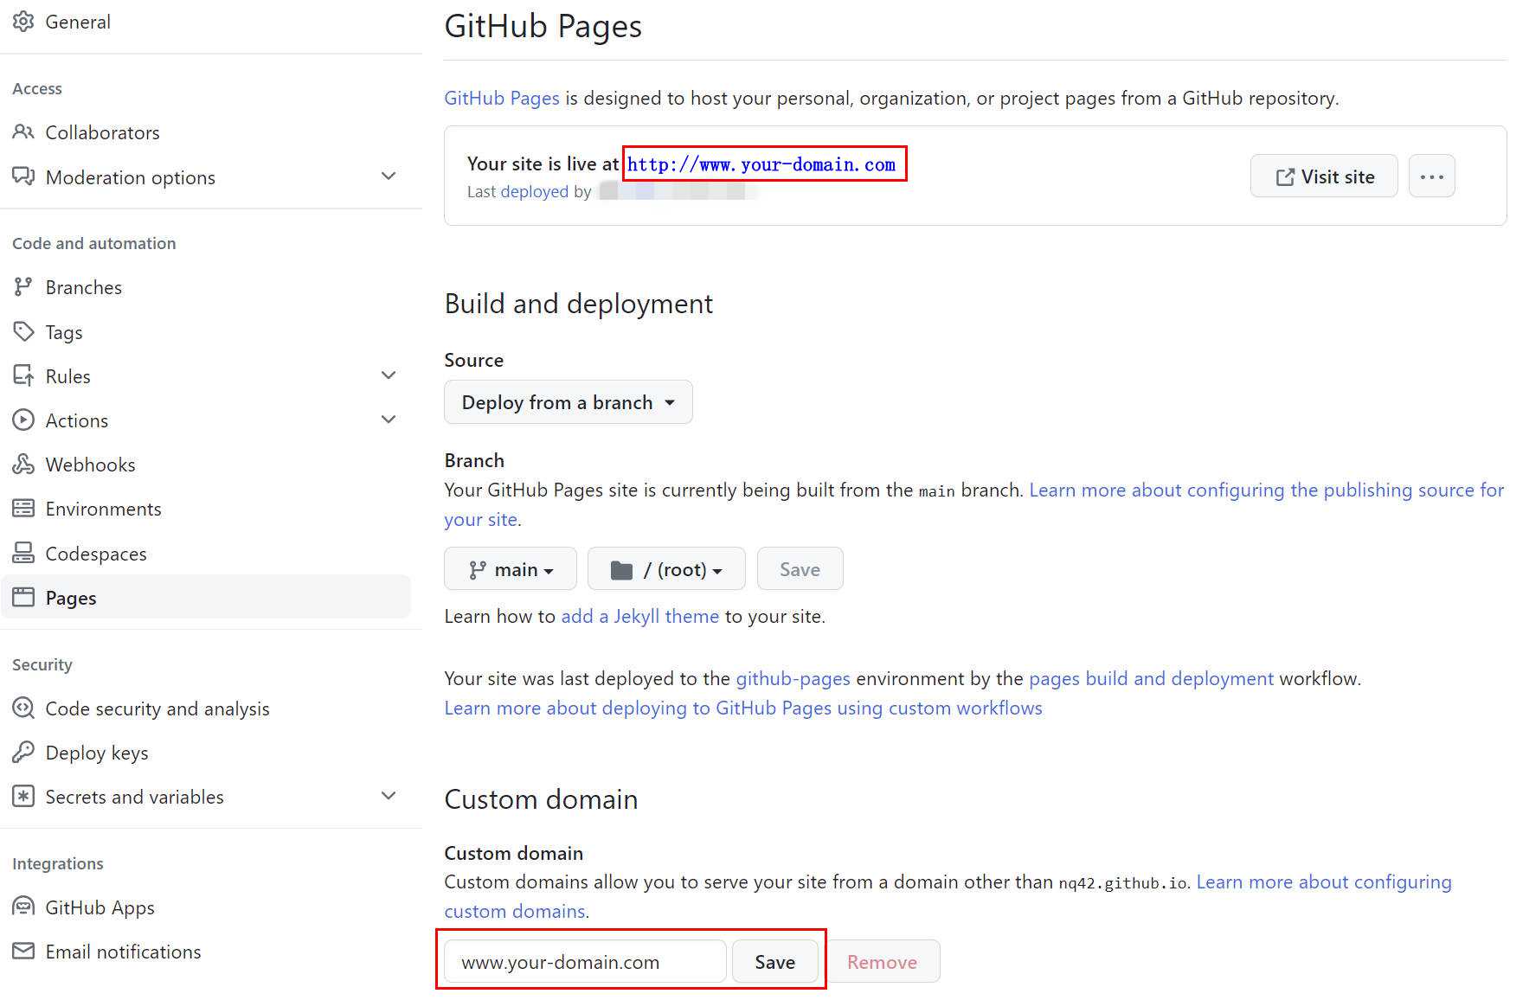Click the Actions play-circle icon
This screenshot has height=1000, width=1529.
click(x=23, y=420)
